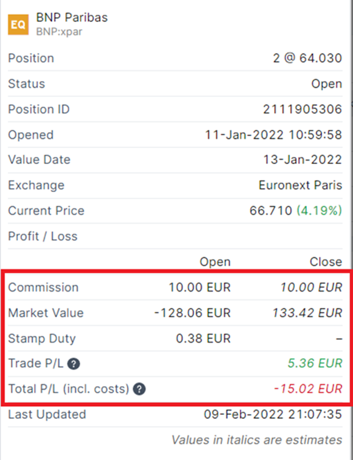The height and width of the screenshot is (460, 353).
Task: Click the orange EQ instrument badge
Action: pyautogui.click(x=18, y=25)
